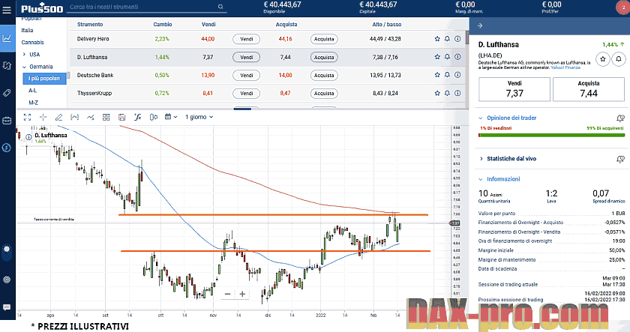Show info for Deutsche Bank
This screenshot has width=630, height=332.
[x=457, y=75]
